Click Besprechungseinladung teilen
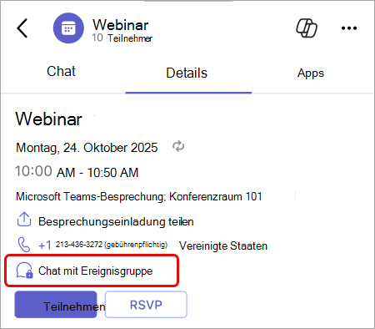Viewport: 375px width, 329px height. (116, 222)
